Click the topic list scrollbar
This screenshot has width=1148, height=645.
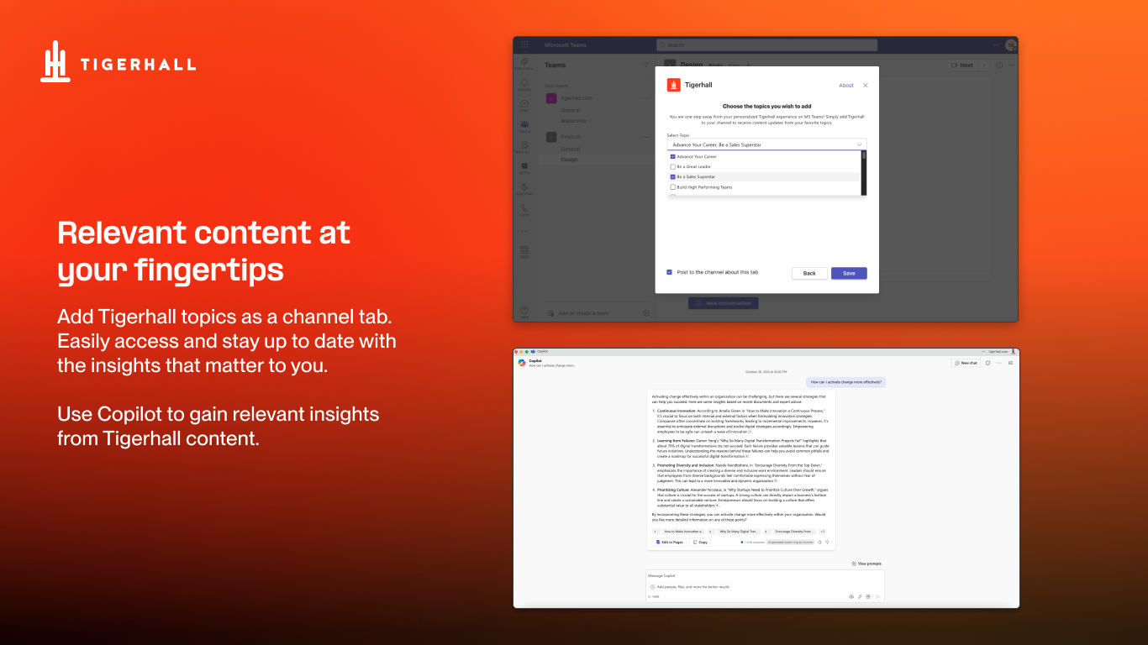tap(864, 173)
